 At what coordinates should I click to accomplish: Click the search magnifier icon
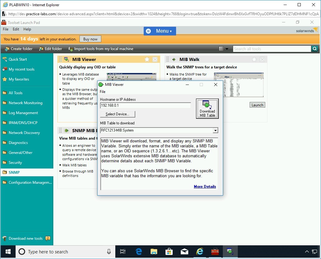tap(315, 49)
